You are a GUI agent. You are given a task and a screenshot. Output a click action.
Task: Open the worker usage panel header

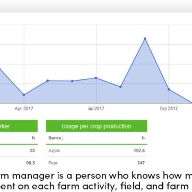pyautogui.click(x=19, y=126)
